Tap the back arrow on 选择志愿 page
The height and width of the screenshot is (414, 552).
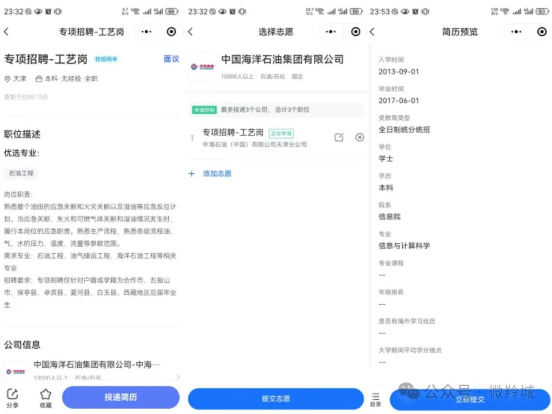pos(191,31)
